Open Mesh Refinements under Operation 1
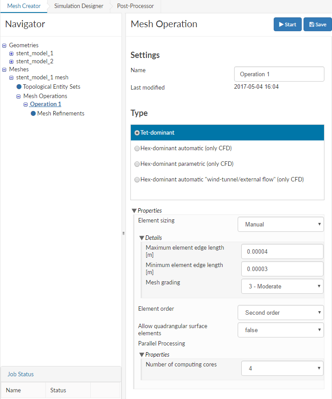The width and height of the screenshot is (332, 399). 61,113
